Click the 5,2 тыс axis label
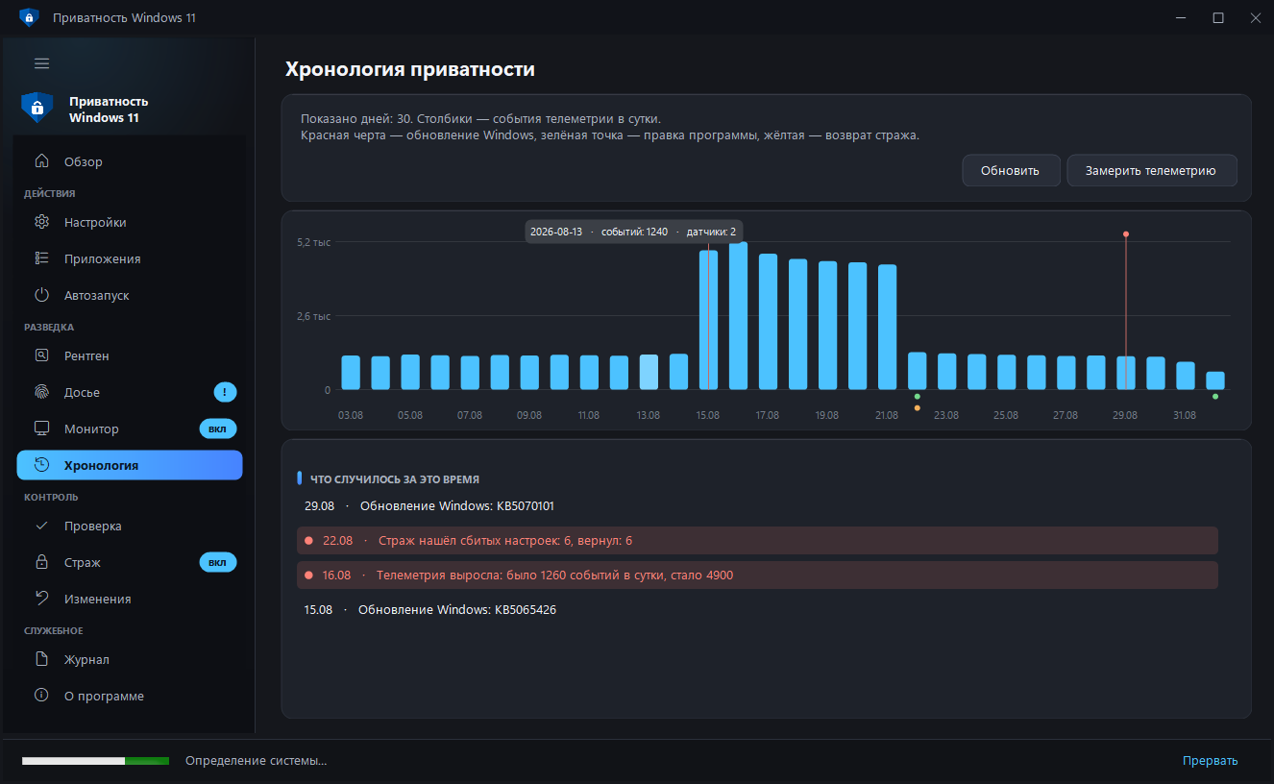 [x=314, y=242]
